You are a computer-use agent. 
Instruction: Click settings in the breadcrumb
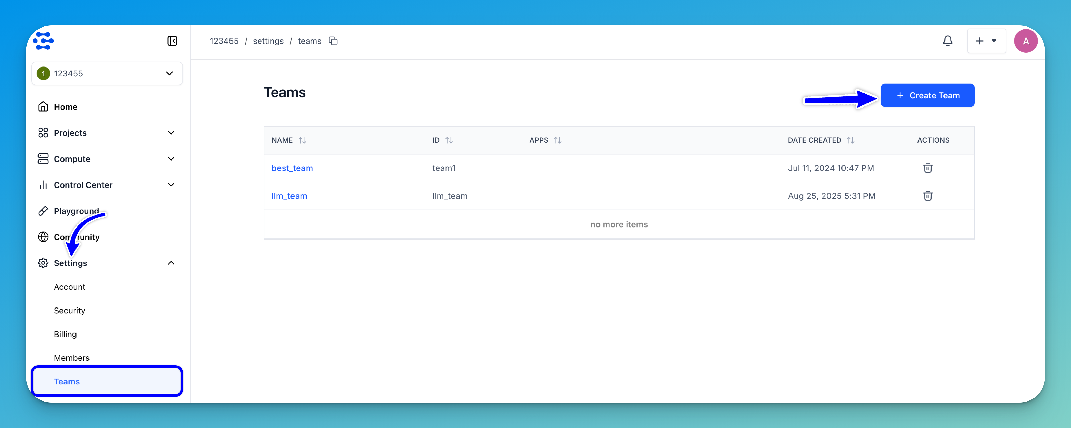[268, 41]
